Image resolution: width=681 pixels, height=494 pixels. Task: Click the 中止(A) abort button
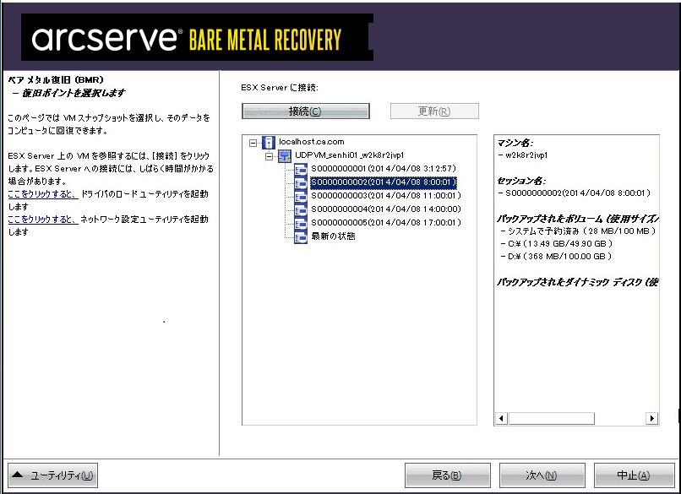634,475
